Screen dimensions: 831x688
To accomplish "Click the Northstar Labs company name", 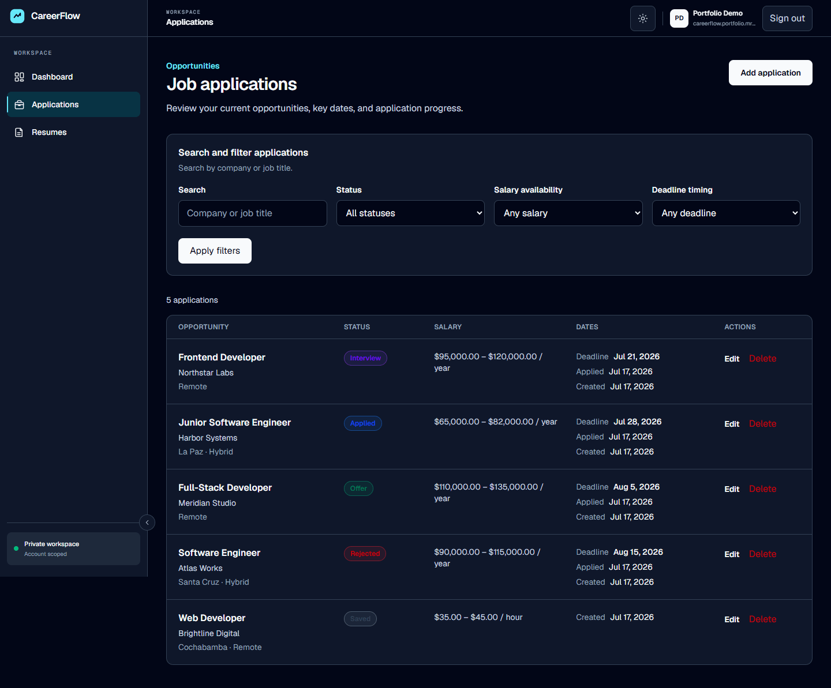I will (206, 373).
